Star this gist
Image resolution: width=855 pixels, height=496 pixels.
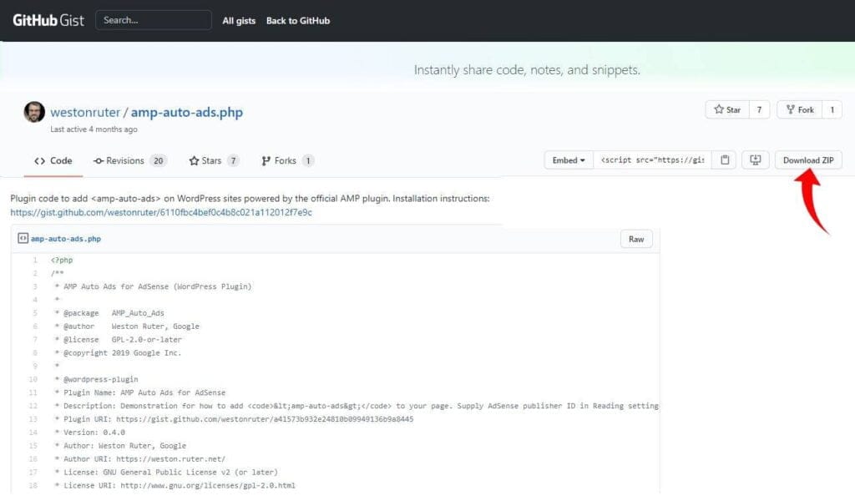[x=727, y=109]
